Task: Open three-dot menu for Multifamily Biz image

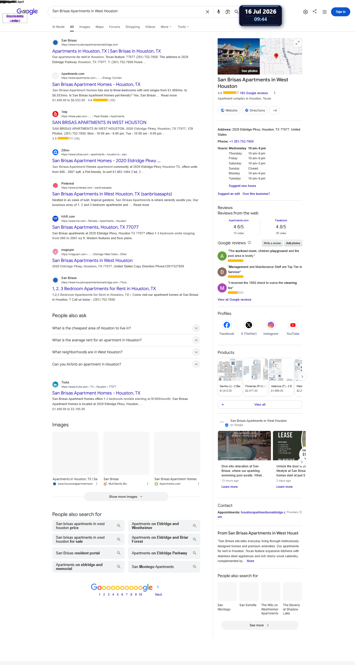Action: 147,484
